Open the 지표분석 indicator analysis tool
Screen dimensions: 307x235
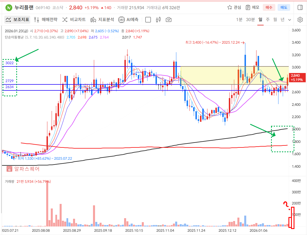102,20
